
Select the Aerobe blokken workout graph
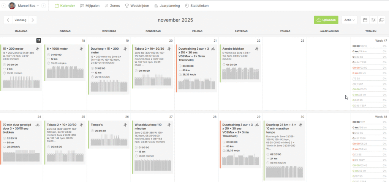240,74
